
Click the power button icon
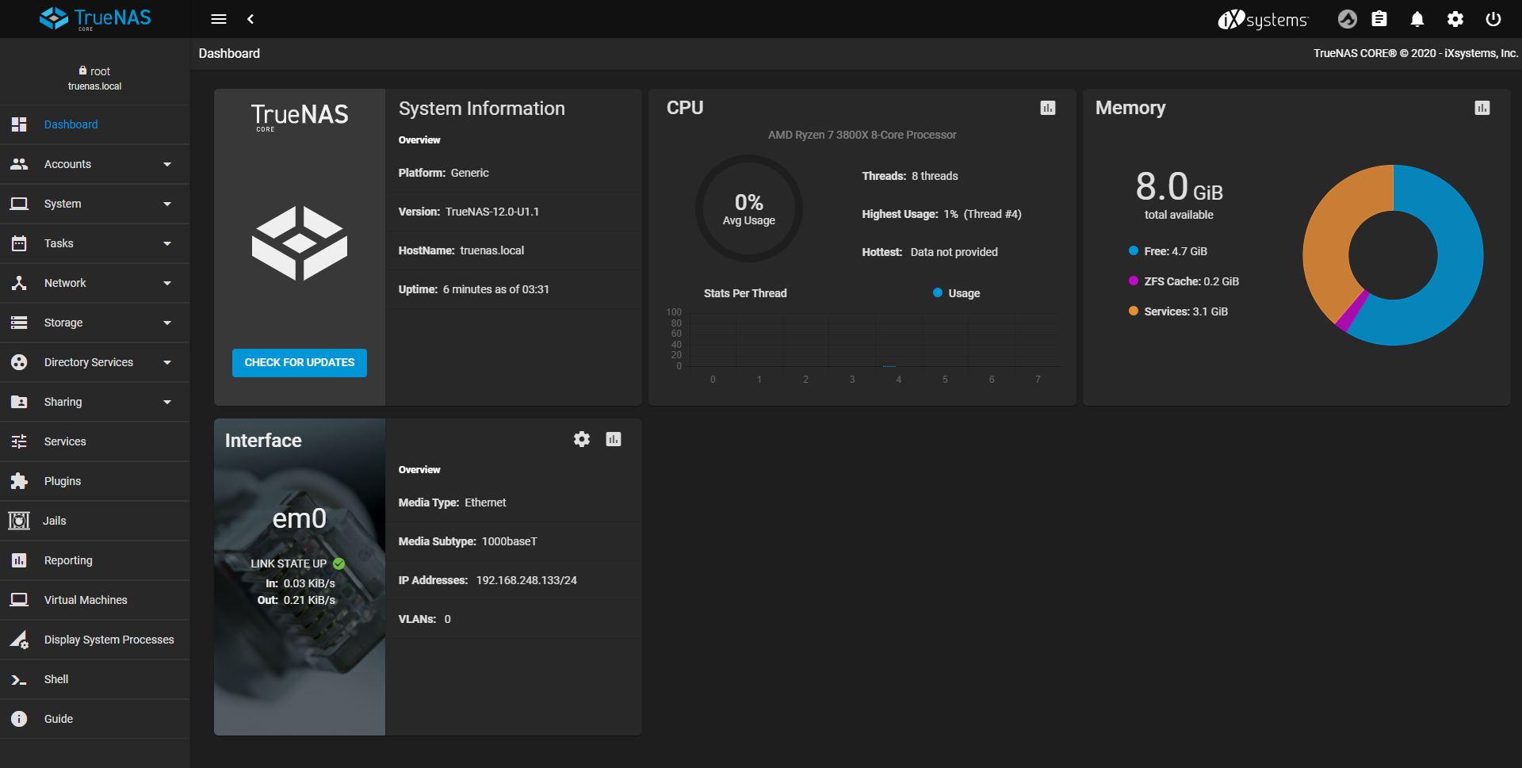click(x=1493, y=19)
